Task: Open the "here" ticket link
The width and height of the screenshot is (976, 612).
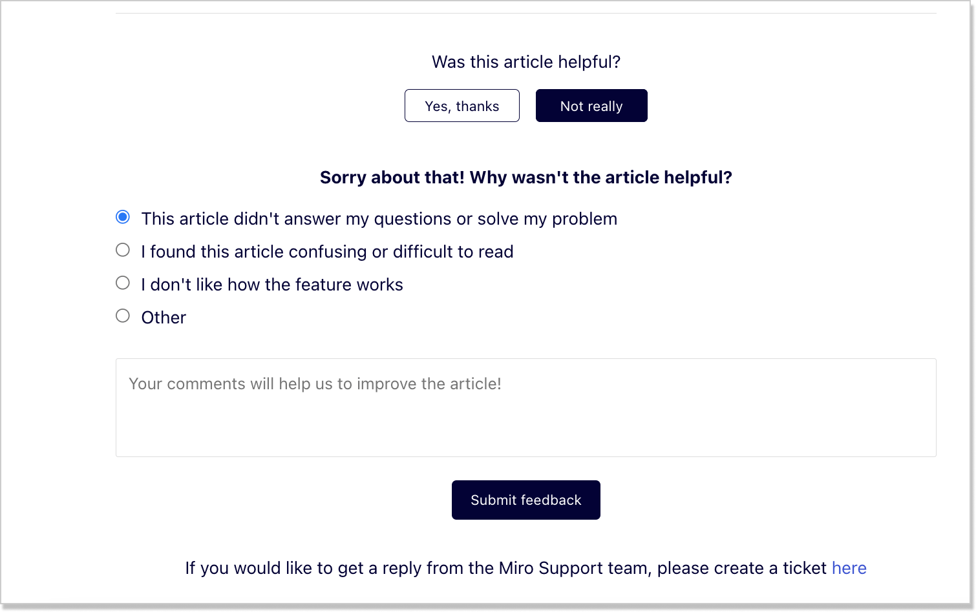Action: [x=849, y=568]
